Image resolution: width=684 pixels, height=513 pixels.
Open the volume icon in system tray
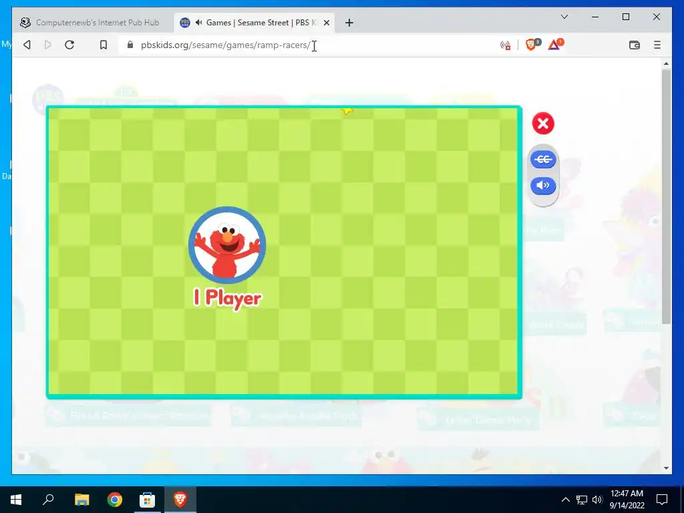pos(597,500)
